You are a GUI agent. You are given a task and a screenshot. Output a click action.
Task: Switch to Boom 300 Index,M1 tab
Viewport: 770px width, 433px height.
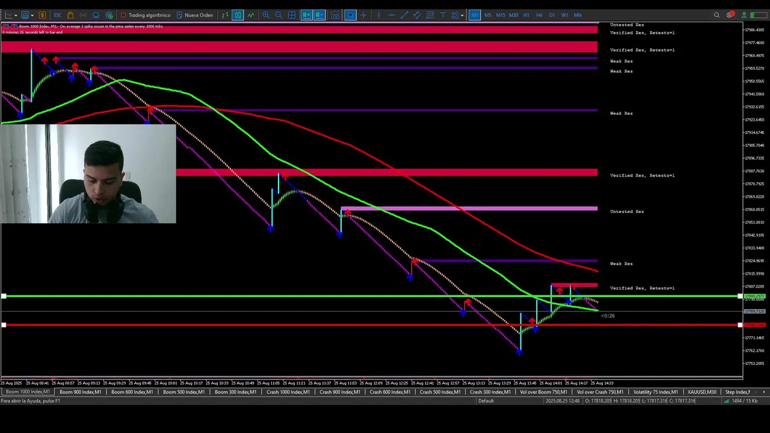pos(235,392)
